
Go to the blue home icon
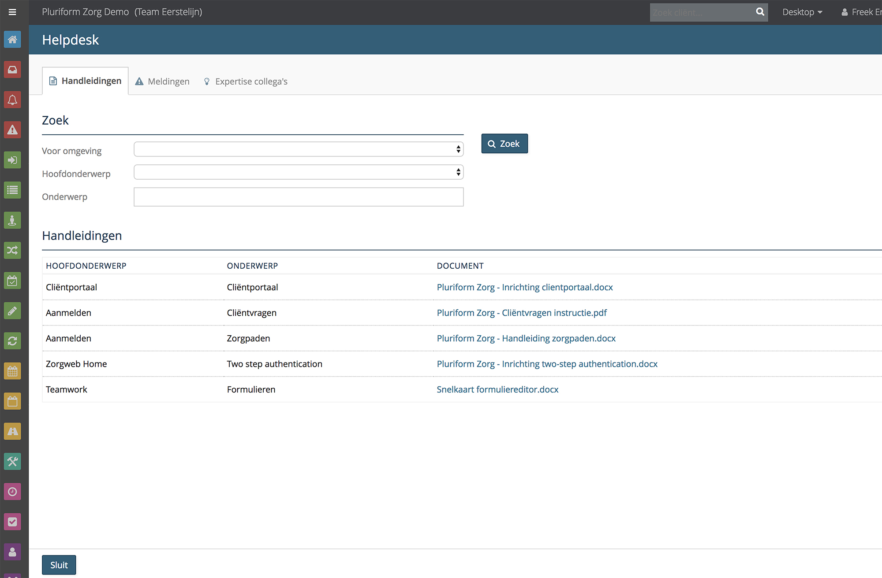[x=12, y=40]
